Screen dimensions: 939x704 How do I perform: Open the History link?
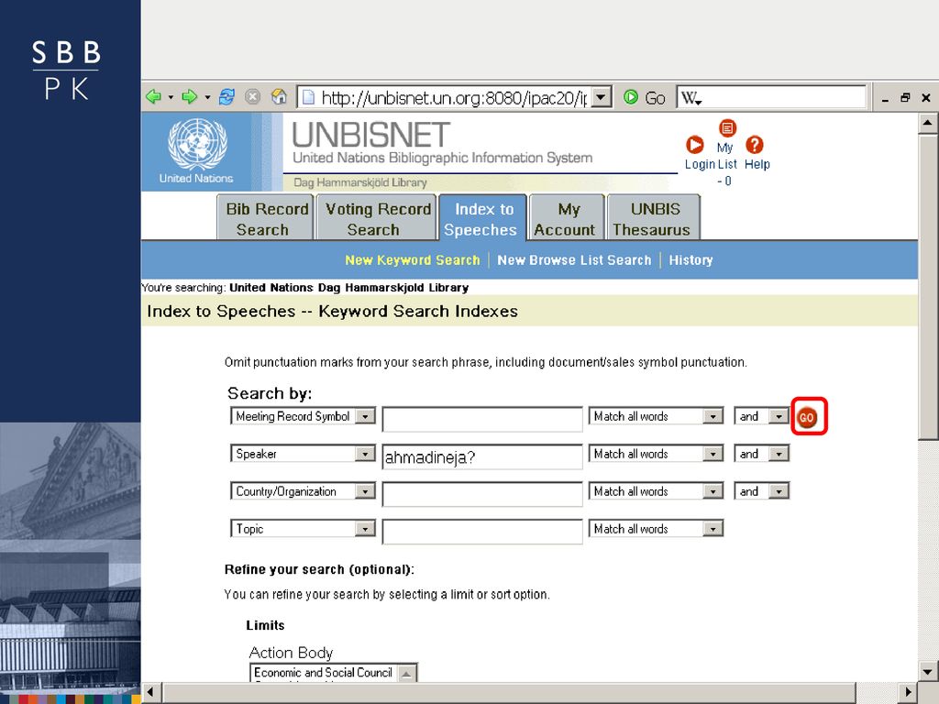point(690,259)
